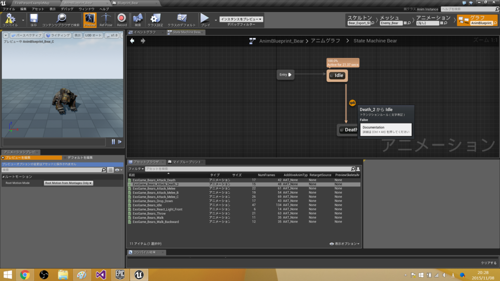Switch to Graph mode
Image resolution: width=500 pixels, height=281 pixels.
pos(477,20)
